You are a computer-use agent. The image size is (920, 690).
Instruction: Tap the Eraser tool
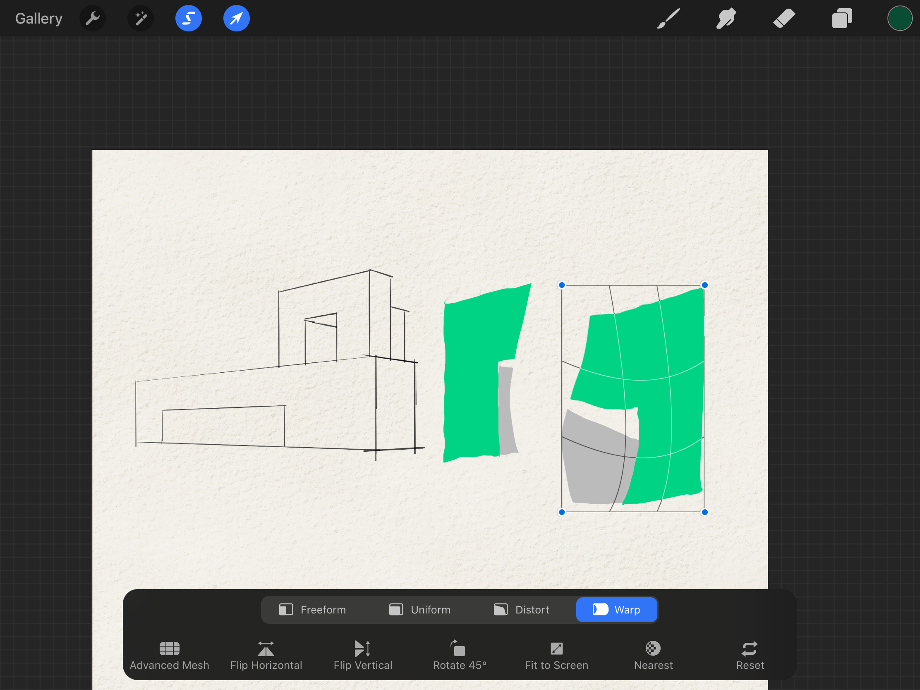point(782,17)
